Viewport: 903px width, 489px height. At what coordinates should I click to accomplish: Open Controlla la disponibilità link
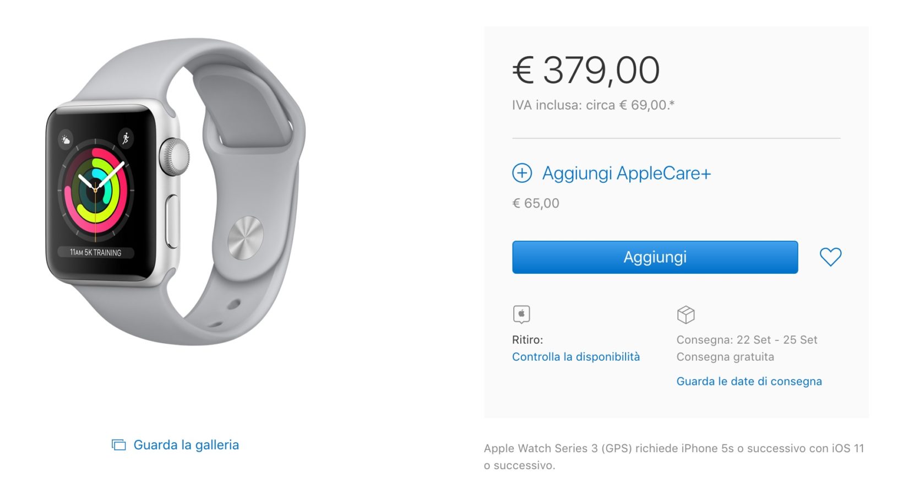(576, 357)
